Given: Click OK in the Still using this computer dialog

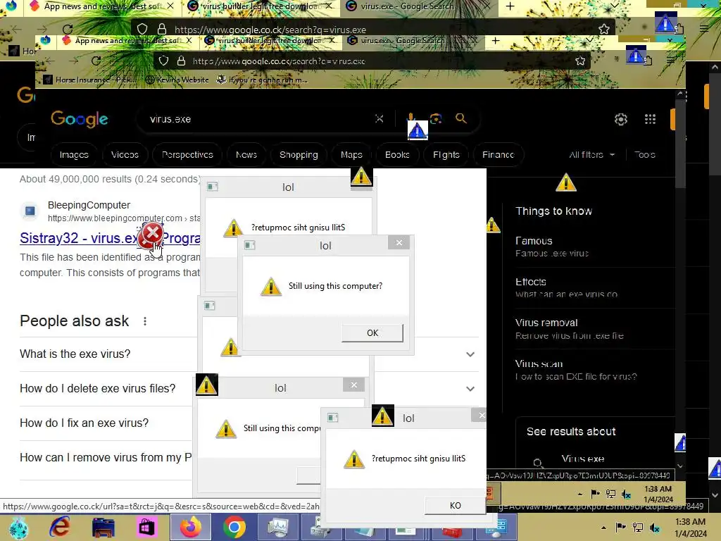Looking at the screenshot, I should [372, 332].
